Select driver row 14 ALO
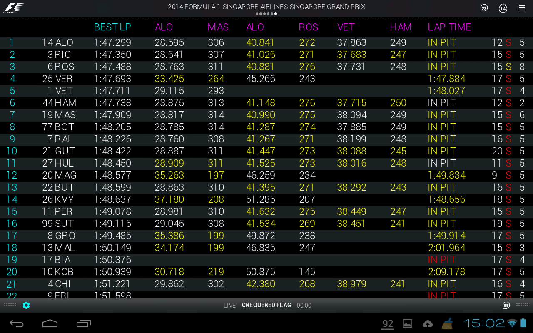The image size is (533, 333). pos(266,42)
